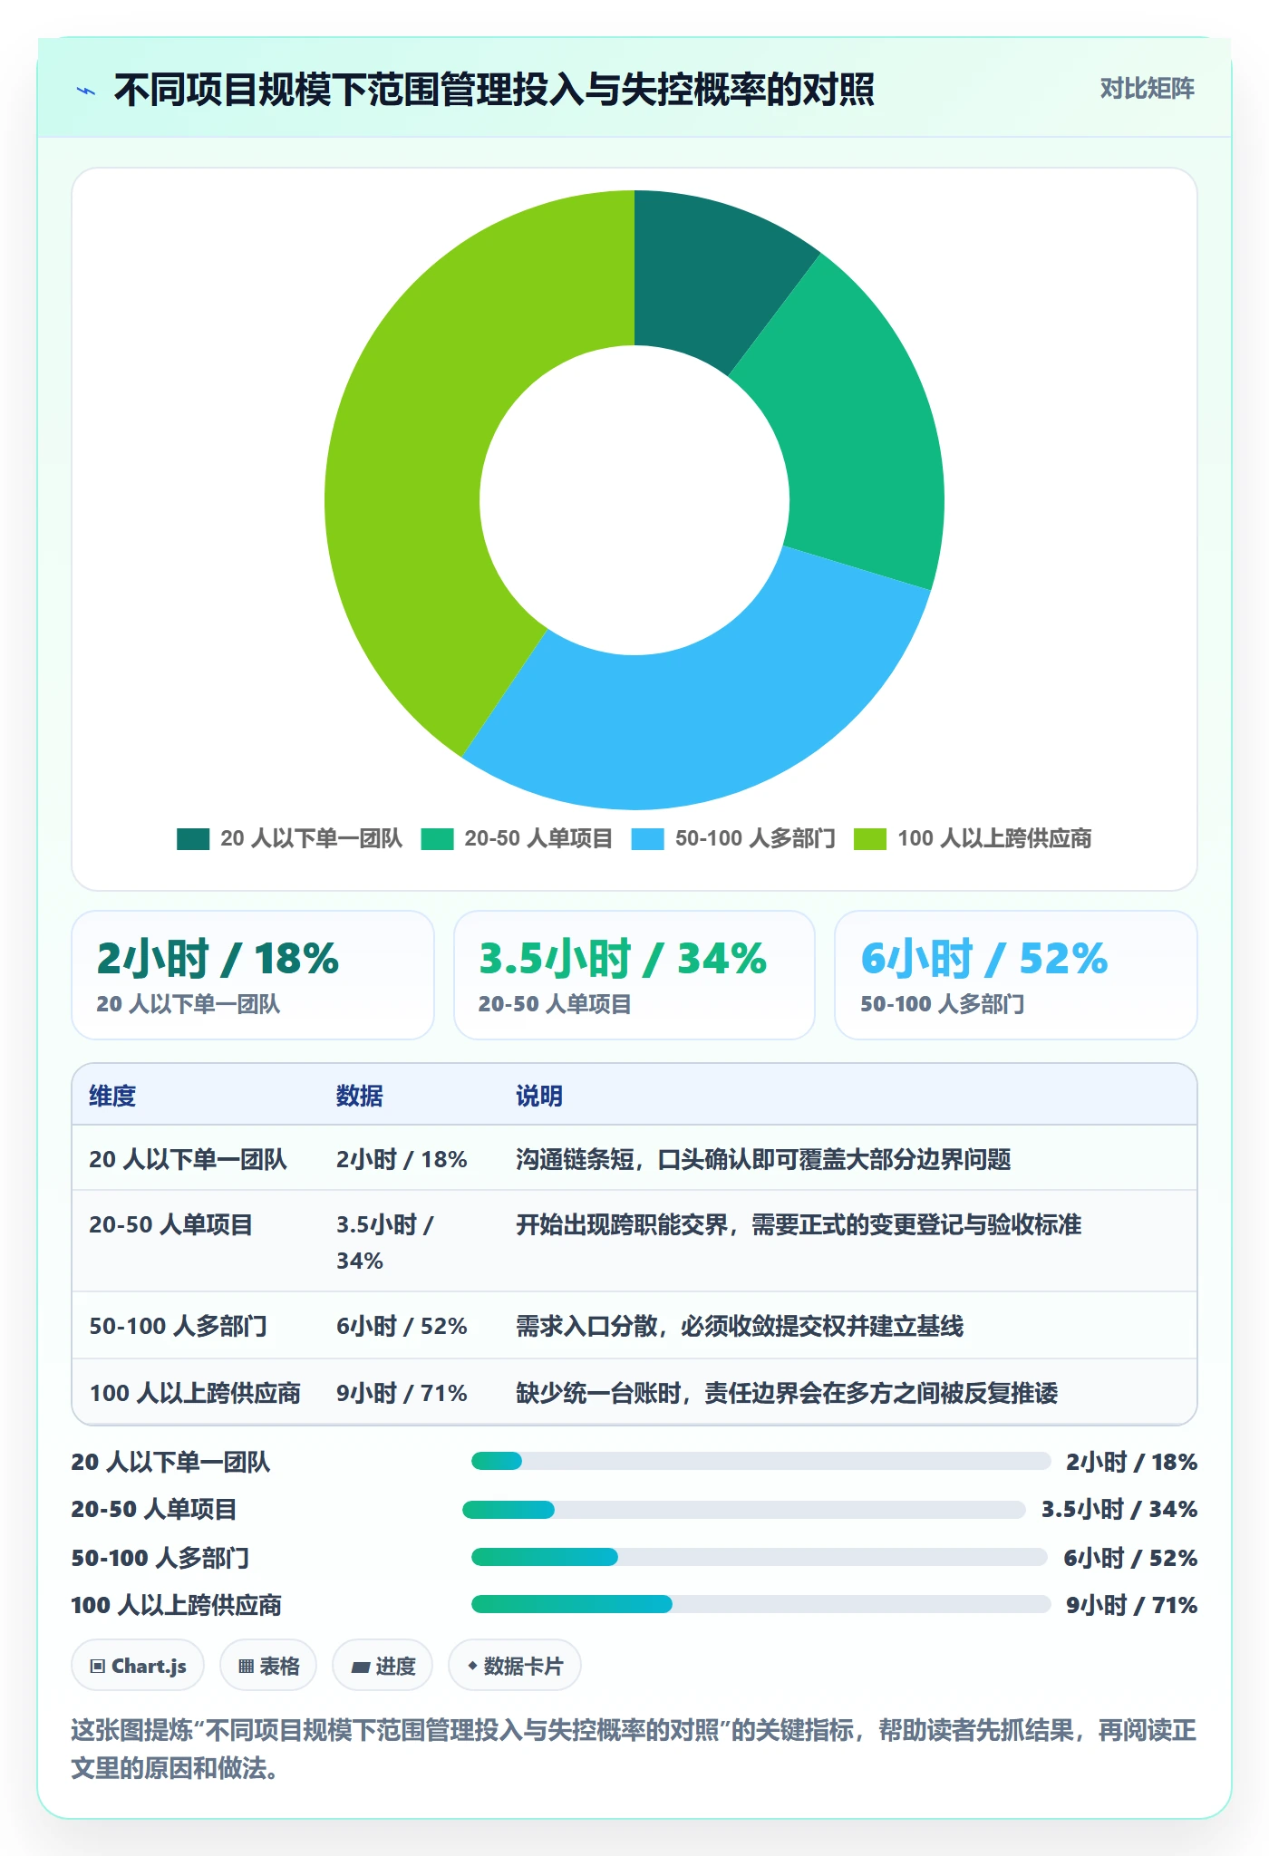
Task: Select the 数据卡片 tag chip
Action: click(515, 1666)
